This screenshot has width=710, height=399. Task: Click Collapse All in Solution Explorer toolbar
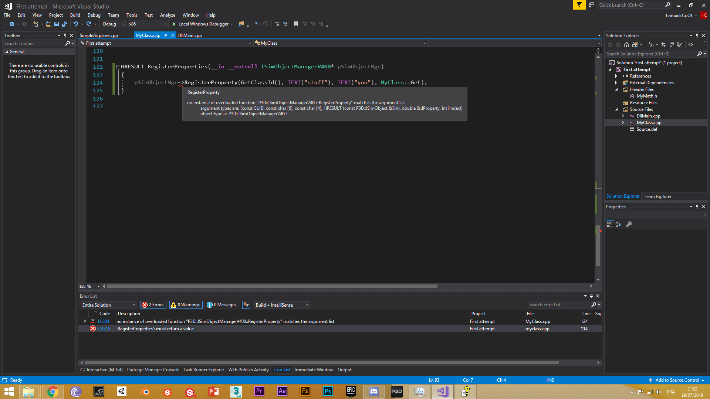click(x=672, y=44)
